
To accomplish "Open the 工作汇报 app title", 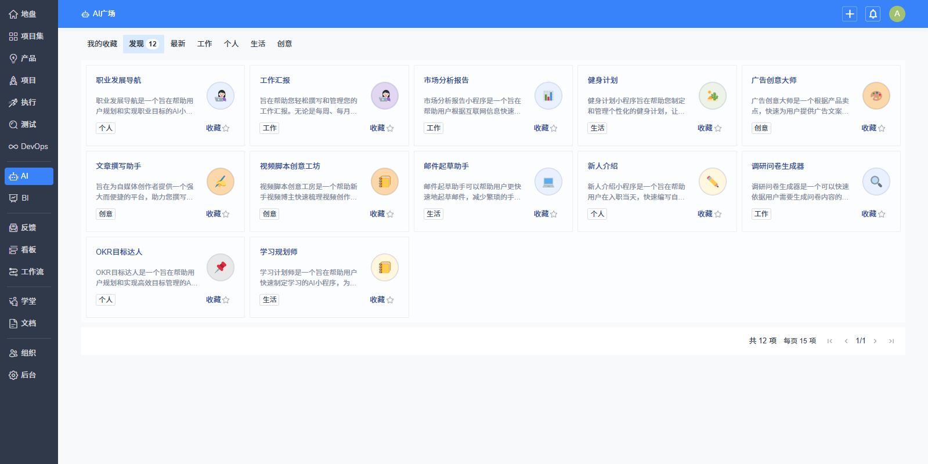I will (x=275, y=81).
